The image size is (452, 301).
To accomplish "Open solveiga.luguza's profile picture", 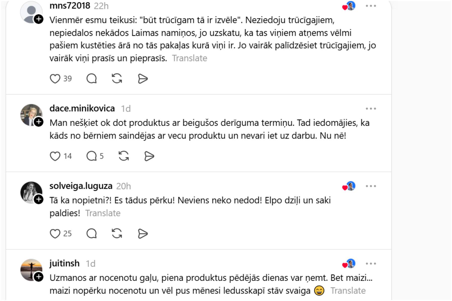I will 30,191.
